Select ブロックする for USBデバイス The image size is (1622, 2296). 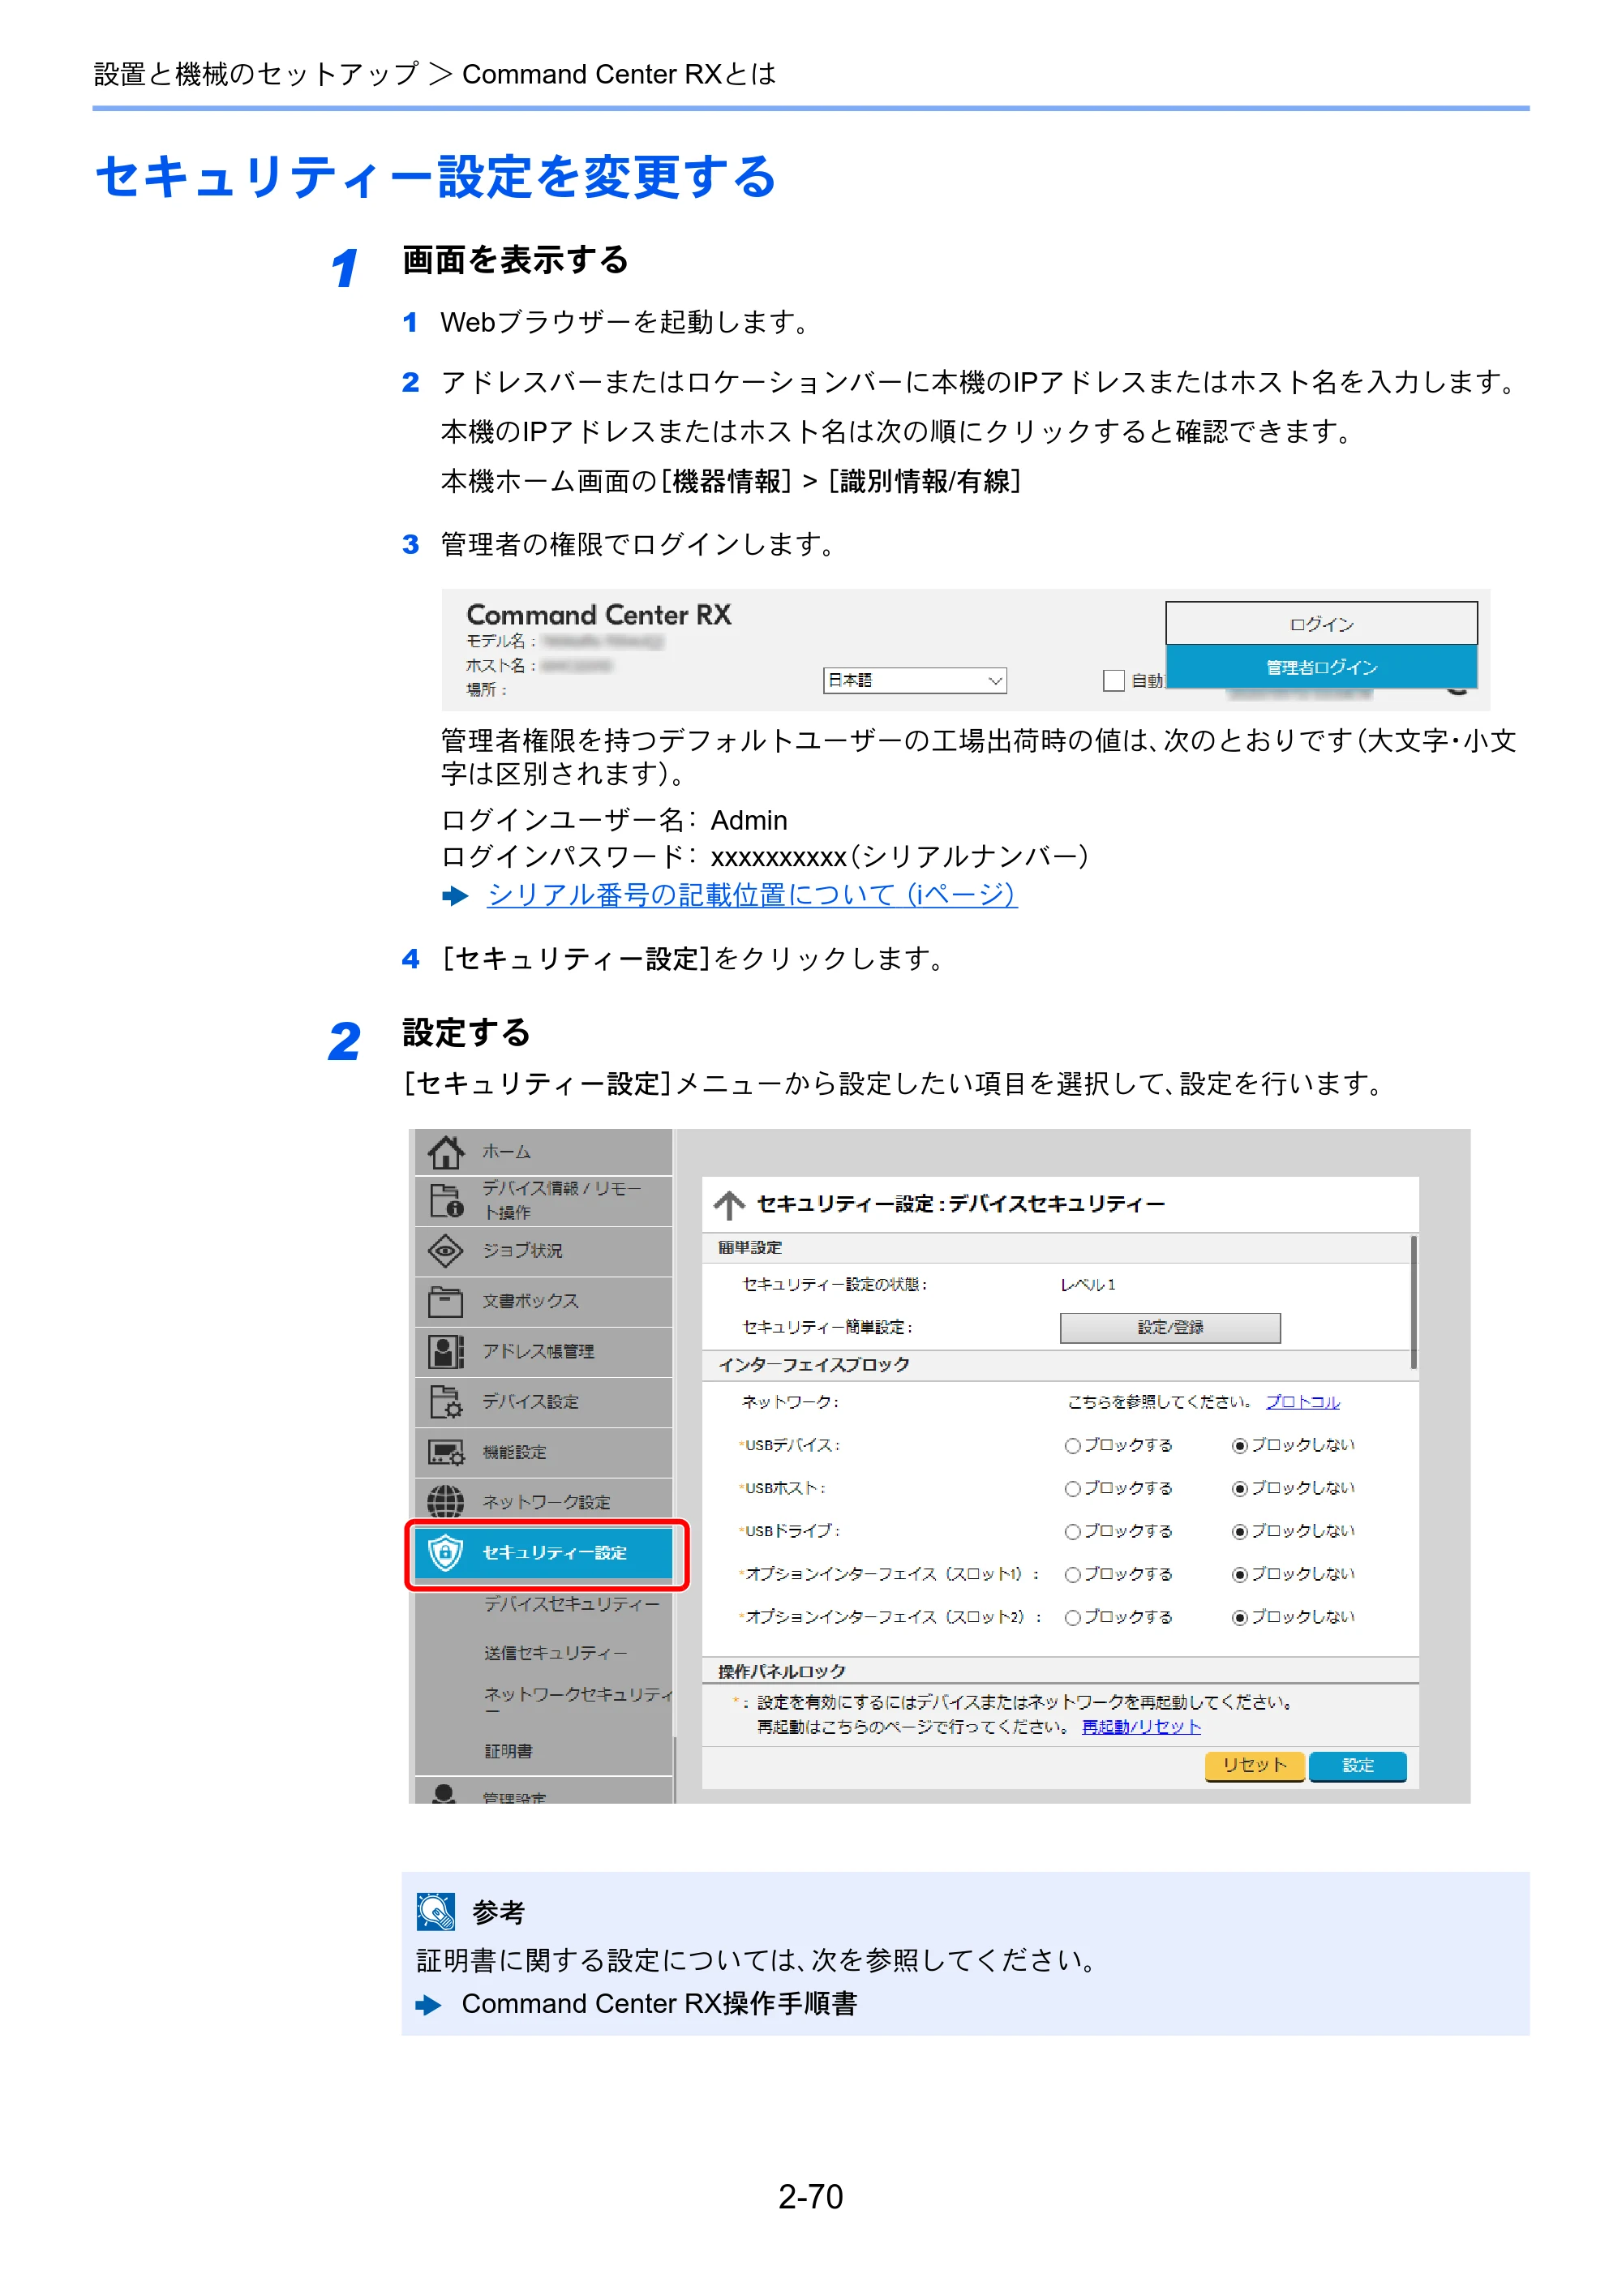tap(1073, 1445)
